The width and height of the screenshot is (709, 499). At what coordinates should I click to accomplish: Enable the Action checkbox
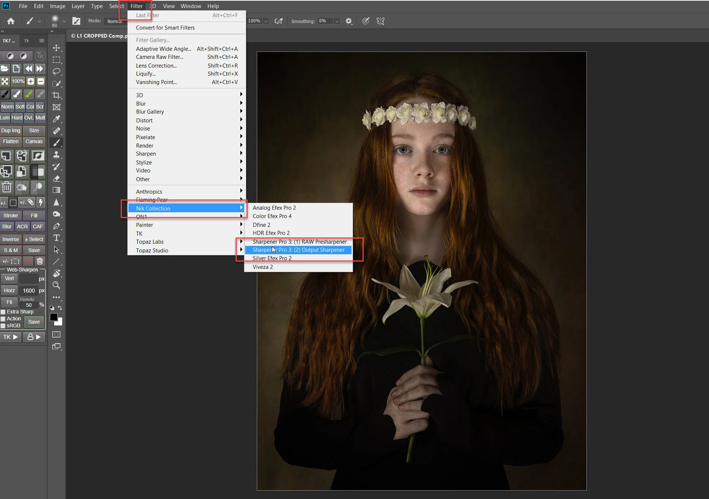3,318
